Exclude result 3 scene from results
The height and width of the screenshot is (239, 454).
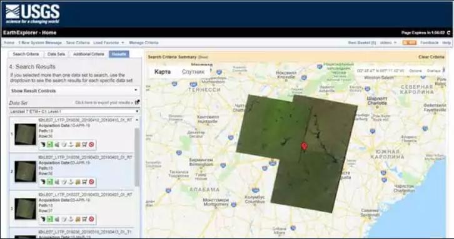coord(91,219)
